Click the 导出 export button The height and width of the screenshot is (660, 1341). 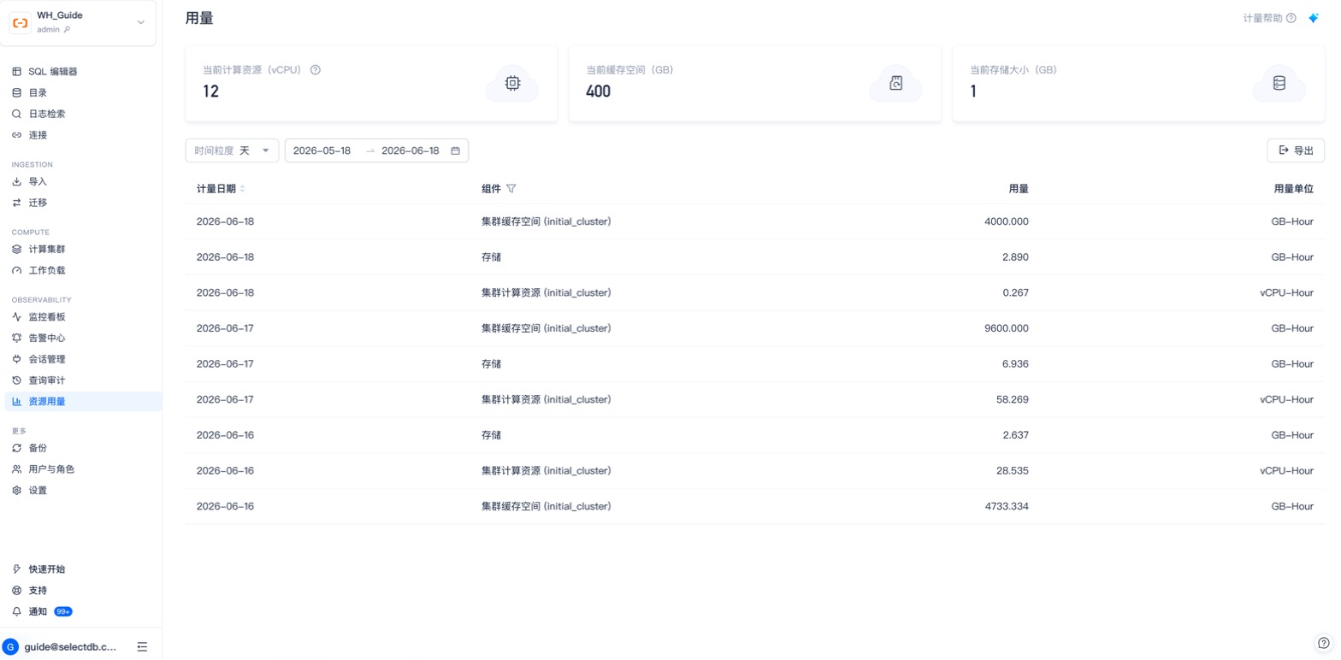pyautogui.click(x=1296, y=150)
